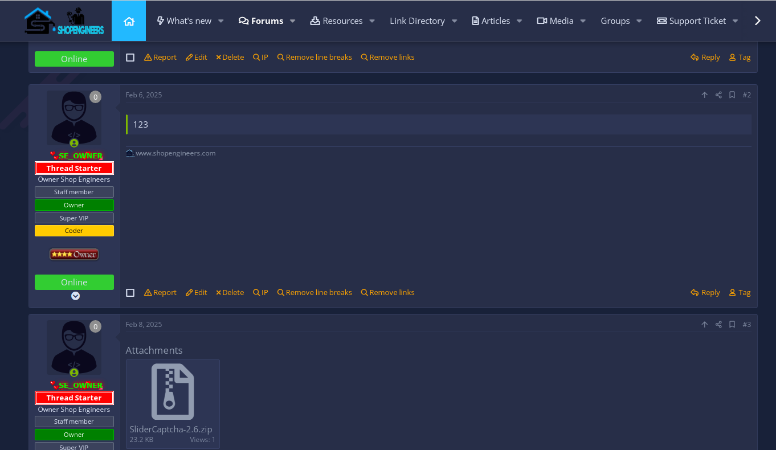The image size is (776, 450).
Task: Jump to parent post arrow on post #2
Action: coord(704,95)
